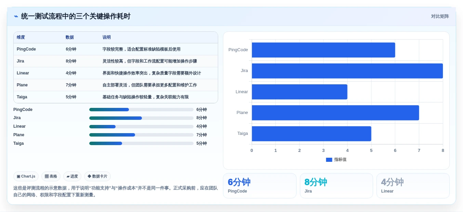Click the Jira y-axis label in chart
463x212 pixels.
[244, 71]
